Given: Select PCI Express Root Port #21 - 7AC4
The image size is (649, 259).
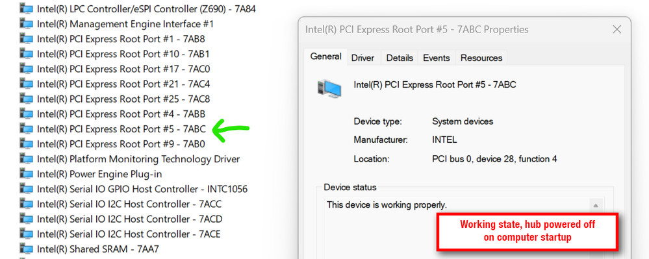Looking at the screenshot, I should coord(123,84).
